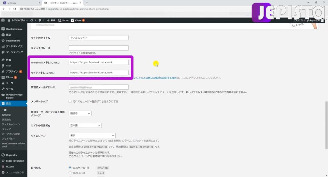This screenshot has width=328, height=177.
Task: Open メディア media submenu
Action: click(6, 129)
